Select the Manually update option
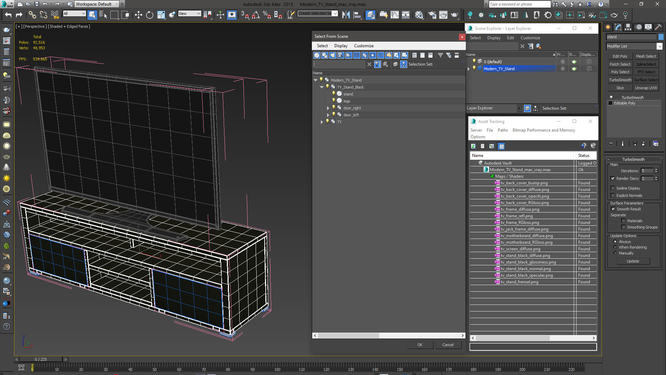Screen dimensions: 666x375 point(615,253)
